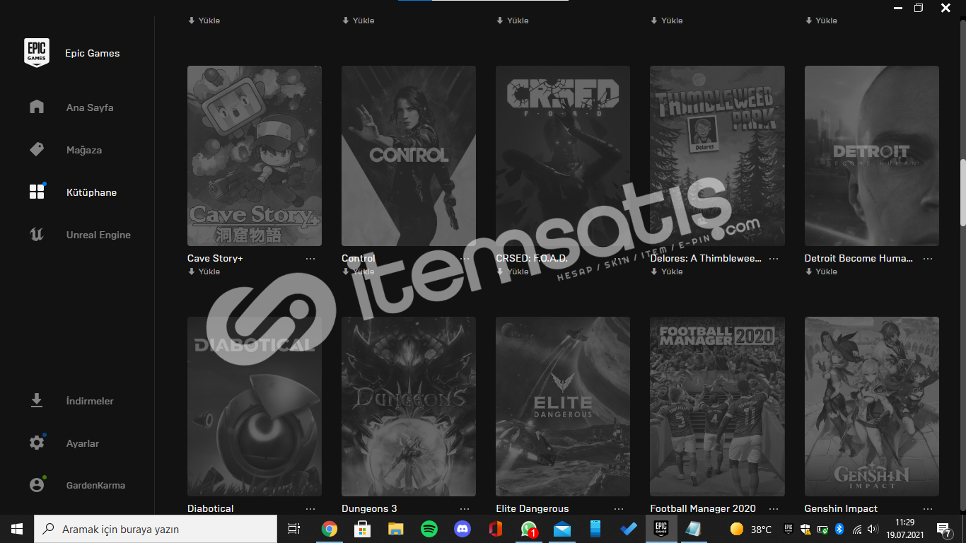Click the Detroit Become Human title text
The height and width of the screenshot is (543, 966).
point(859,258)
